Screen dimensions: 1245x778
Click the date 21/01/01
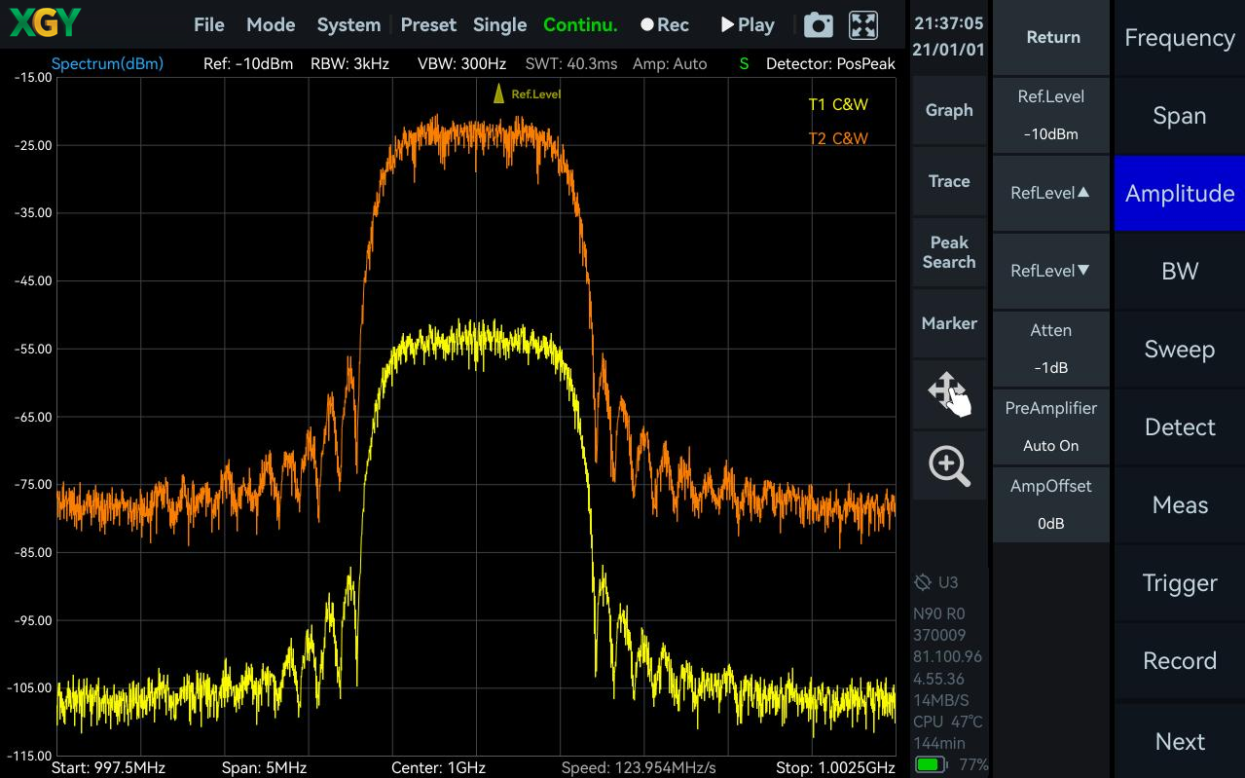[949, 49]
